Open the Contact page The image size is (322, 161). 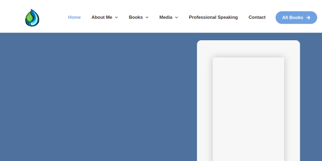257,17
